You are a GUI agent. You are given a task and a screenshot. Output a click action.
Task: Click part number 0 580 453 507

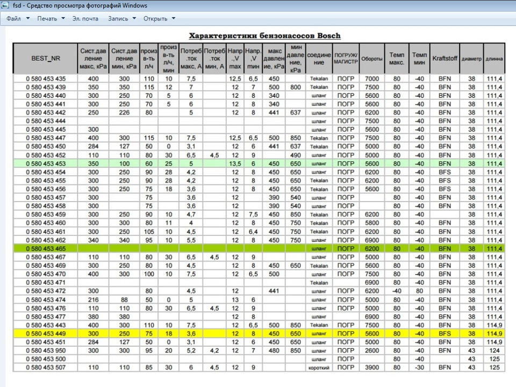click(x=46, y=367)
